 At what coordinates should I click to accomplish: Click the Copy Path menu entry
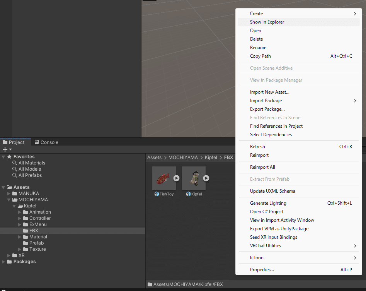click(x=259, y=56)
